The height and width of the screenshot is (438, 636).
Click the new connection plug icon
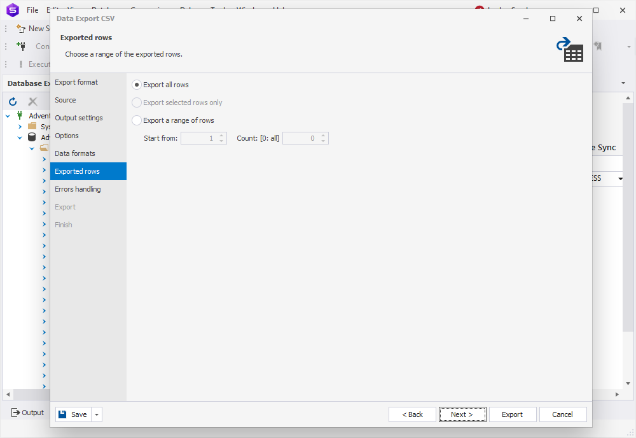[x=21, y=46]
